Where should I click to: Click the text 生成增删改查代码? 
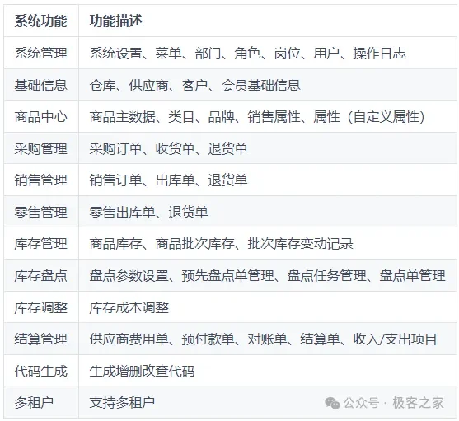click(x=143, y=371)
